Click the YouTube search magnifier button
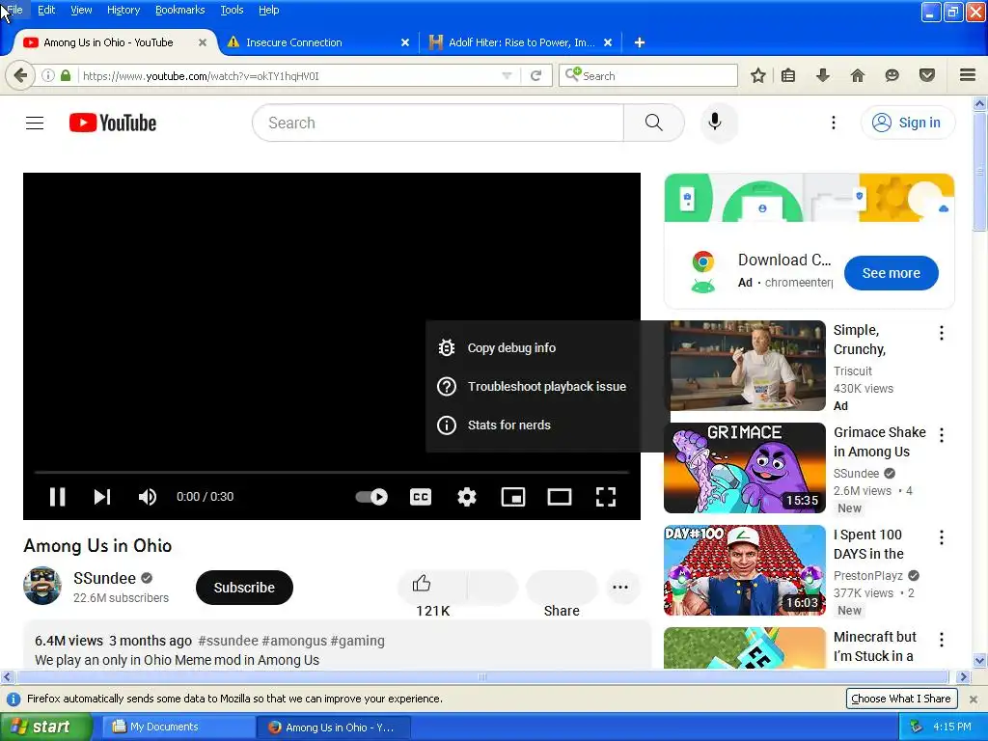 point(654,123)
